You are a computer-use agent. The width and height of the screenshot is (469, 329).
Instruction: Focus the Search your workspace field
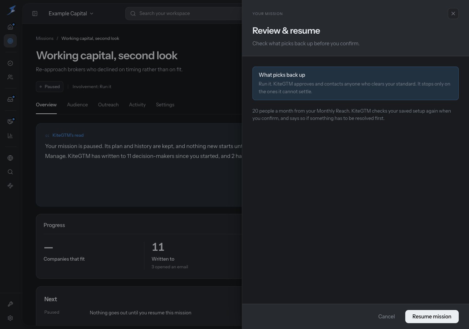183,14
